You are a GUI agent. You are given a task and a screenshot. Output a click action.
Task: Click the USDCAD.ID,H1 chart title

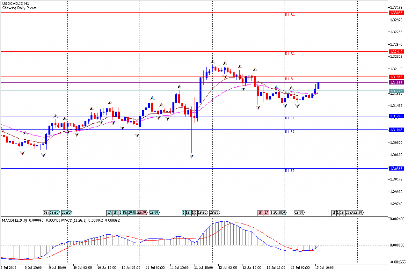15,4
